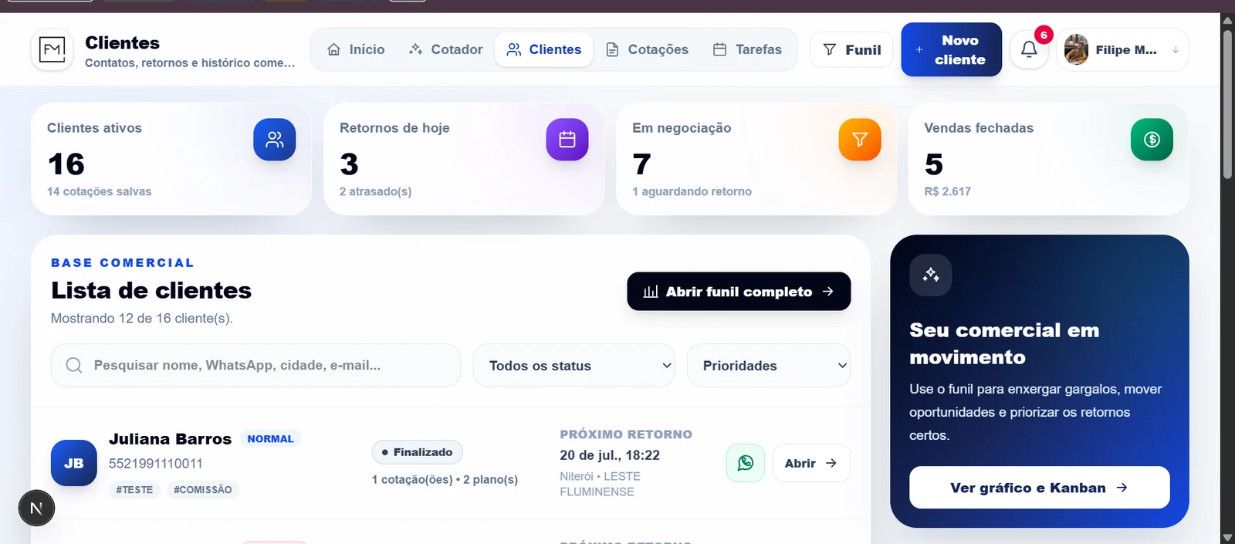This screenshot has width=1235, height=544.
Task: Focus the client search input field
Action: pos(255,365)
